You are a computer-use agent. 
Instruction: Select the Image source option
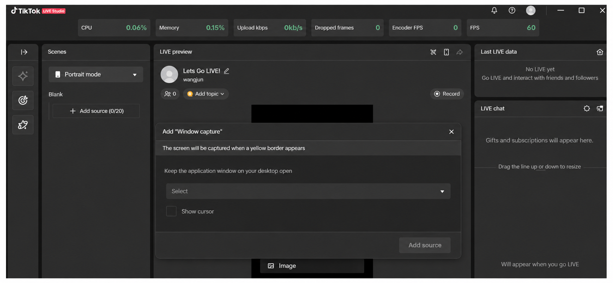coord(312,266)
